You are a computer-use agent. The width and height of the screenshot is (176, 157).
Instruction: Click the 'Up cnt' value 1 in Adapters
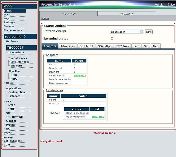75,64
